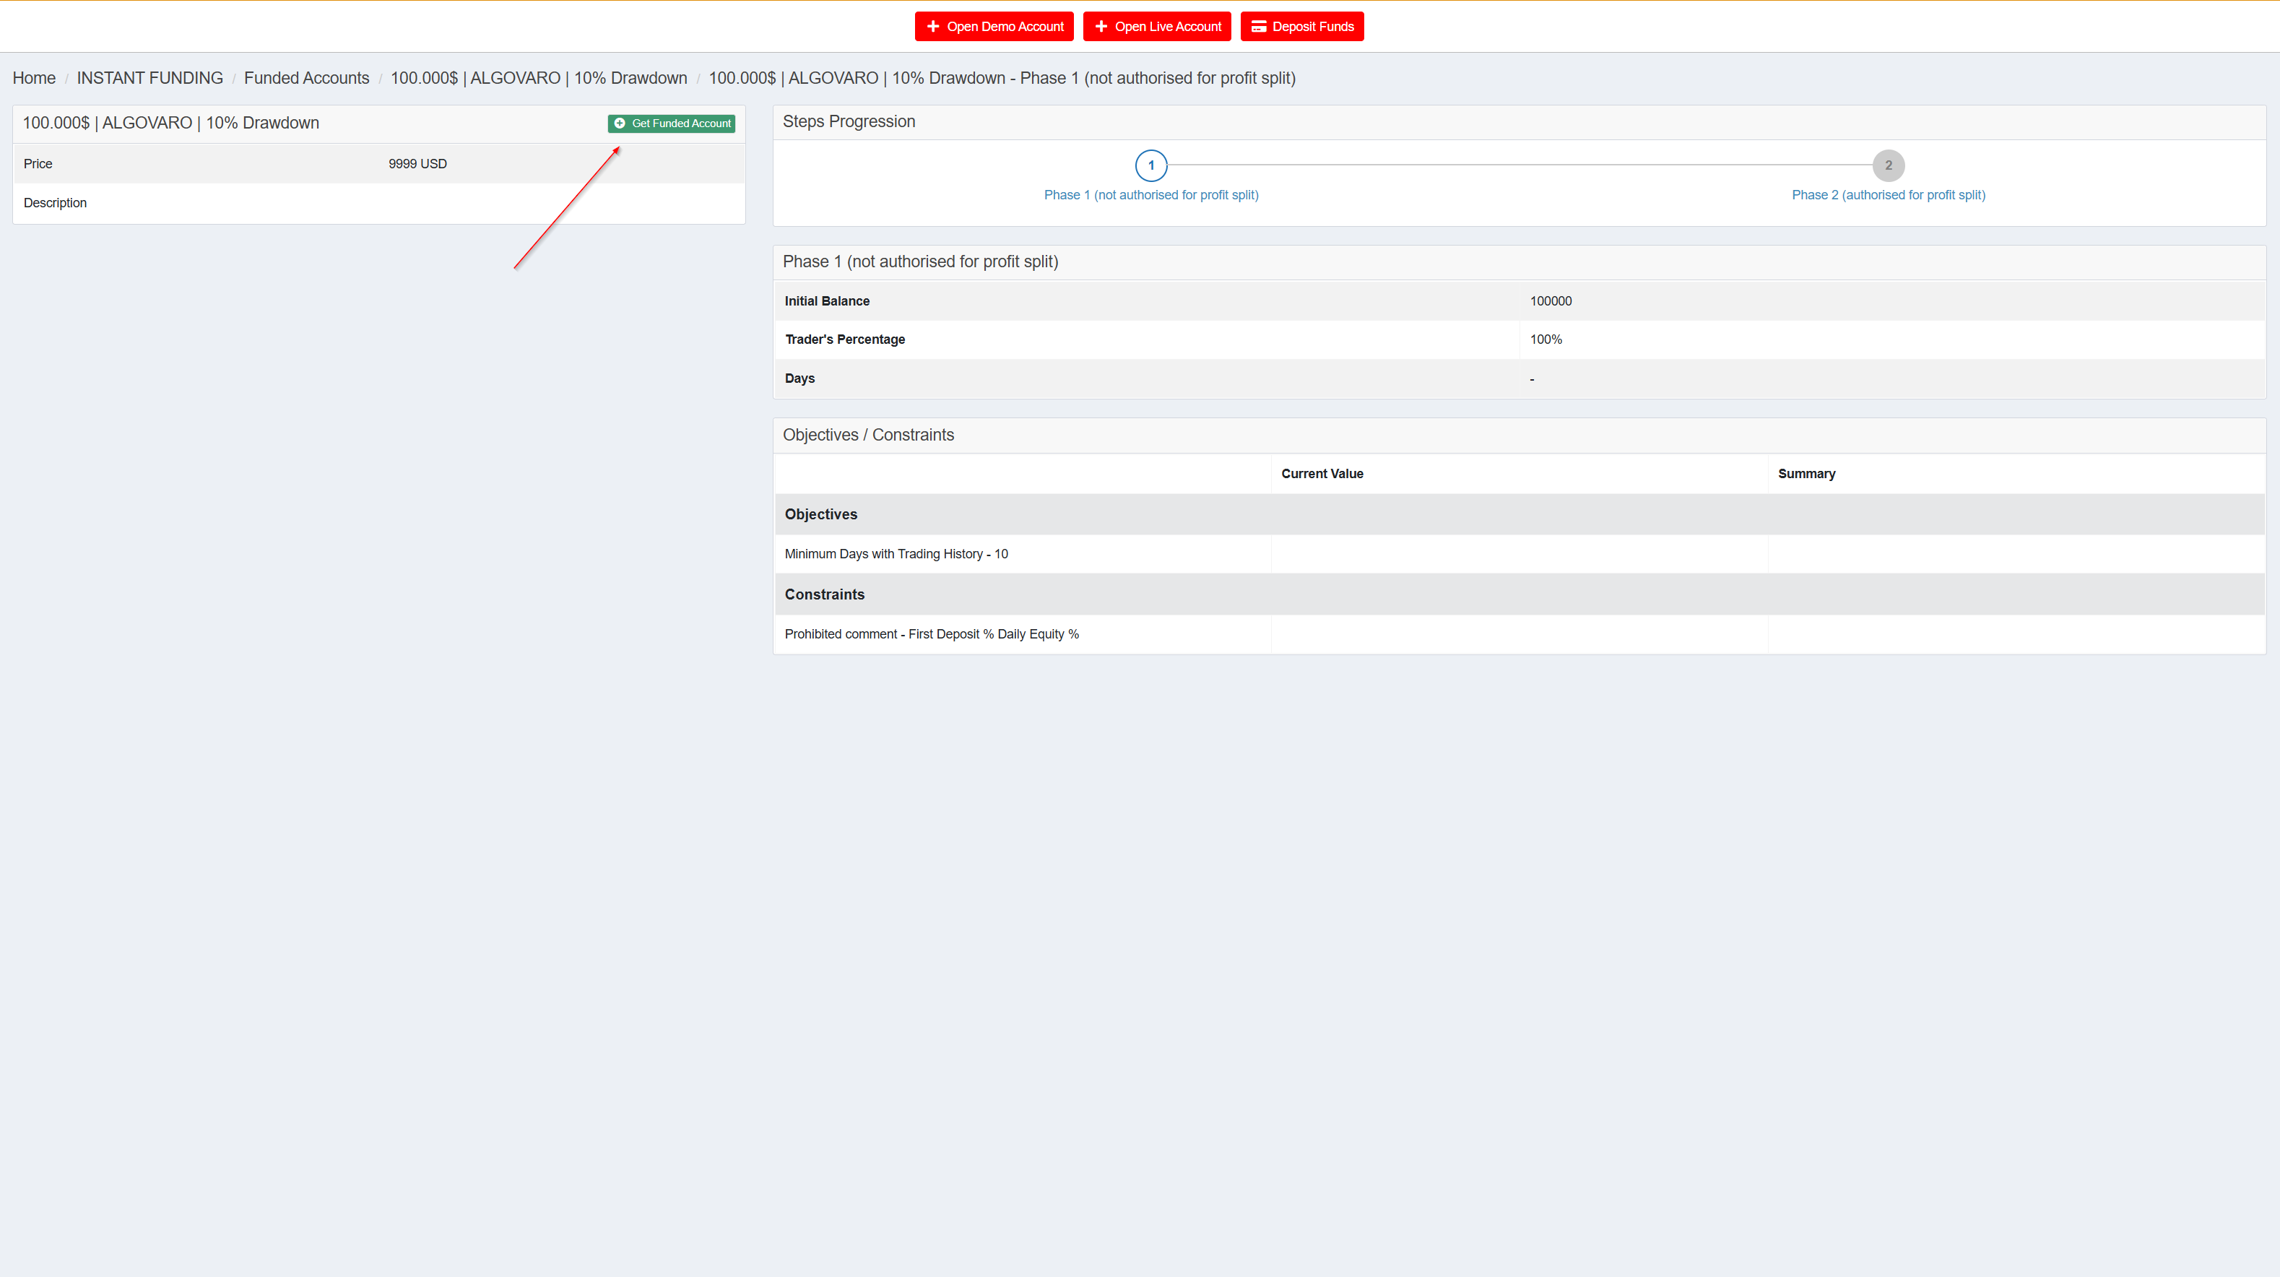The width and height of the screenshot is (2280, 1277).
Task: Click the Summary column header
Action: (x=1806, y=473)
